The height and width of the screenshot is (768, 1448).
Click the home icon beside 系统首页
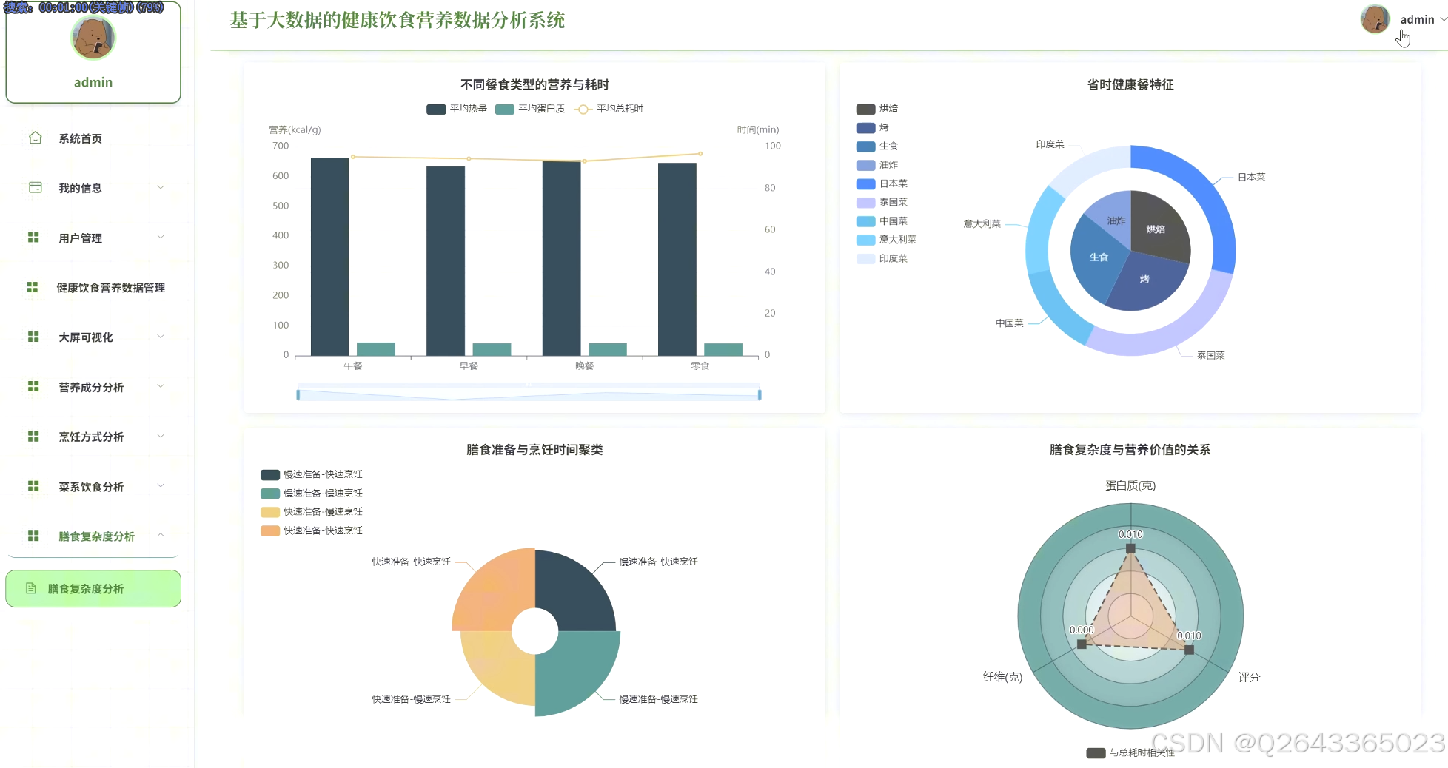click(x=35, y=138)
